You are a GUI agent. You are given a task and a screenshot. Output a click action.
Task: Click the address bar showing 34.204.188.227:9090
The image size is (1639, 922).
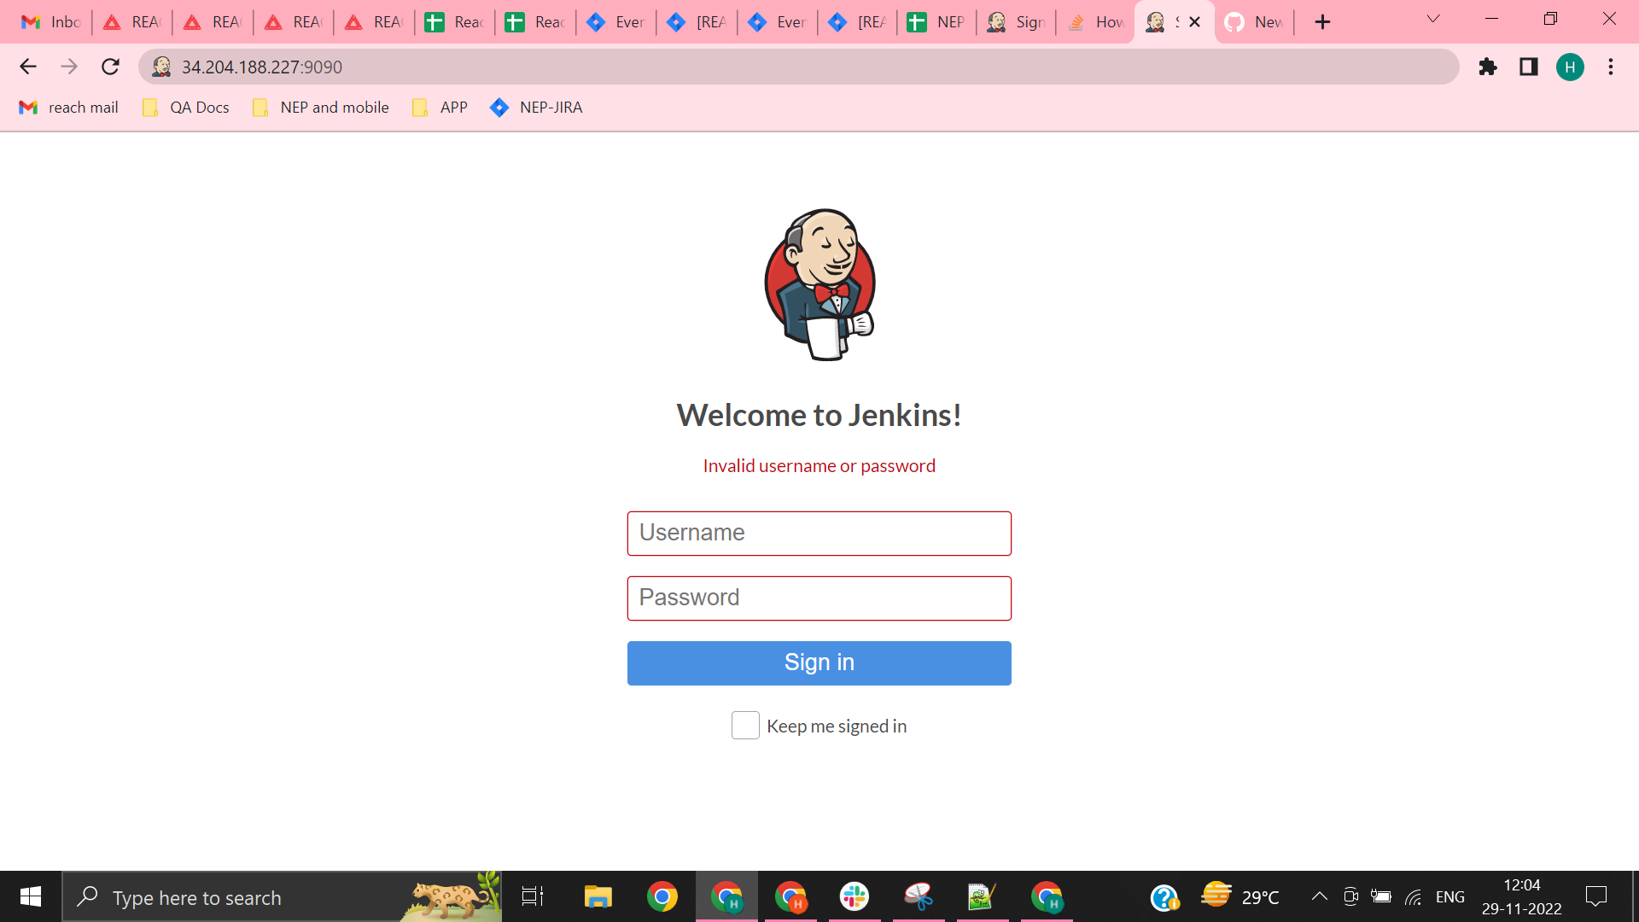point(798,67)
